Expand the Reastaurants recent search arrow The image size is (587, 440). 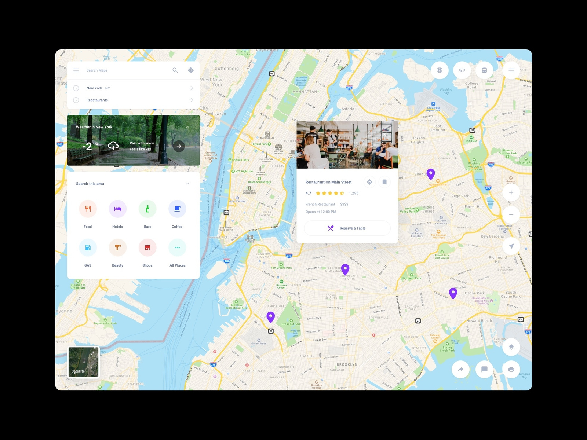190,100
